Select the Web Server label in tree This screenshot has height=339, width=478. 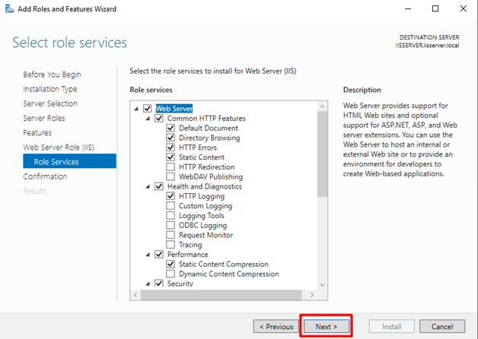click(x=174, y=109)
